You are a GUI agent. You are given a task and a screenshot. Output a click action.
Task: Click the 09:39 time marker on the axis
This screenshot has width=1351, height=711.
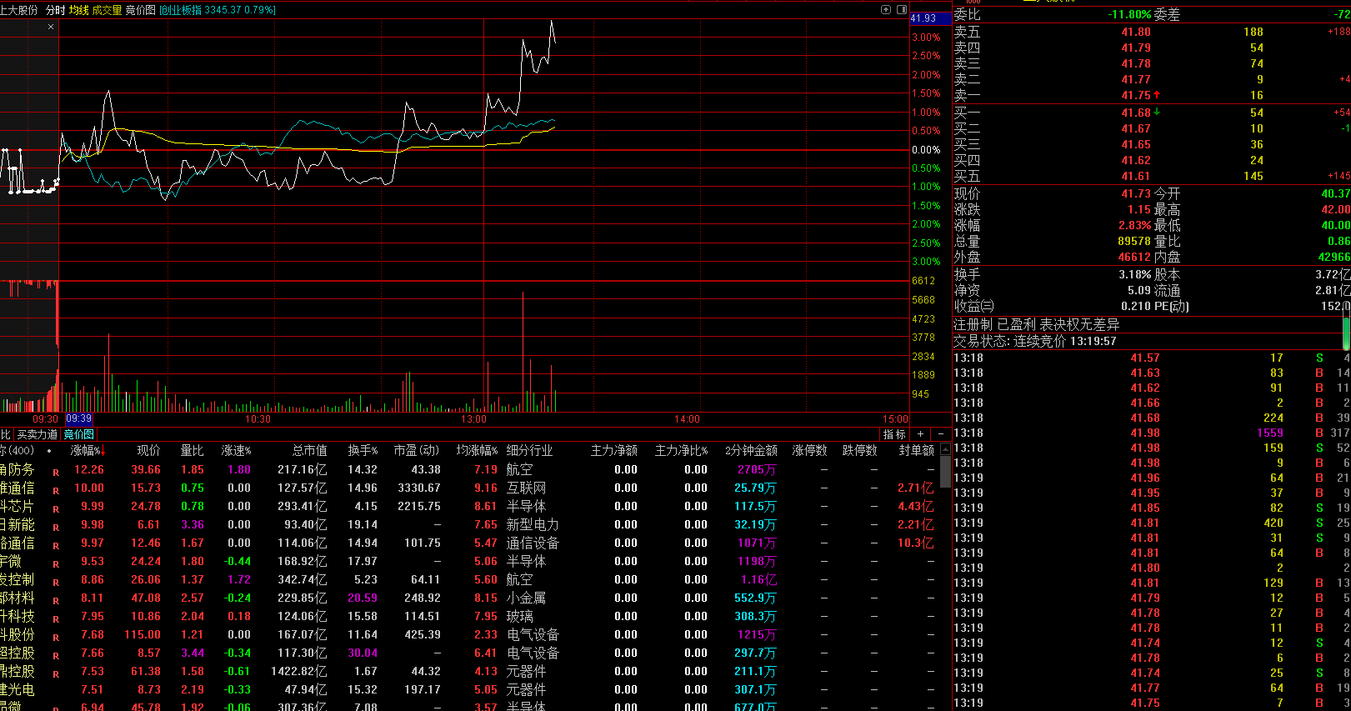point(79,418)
